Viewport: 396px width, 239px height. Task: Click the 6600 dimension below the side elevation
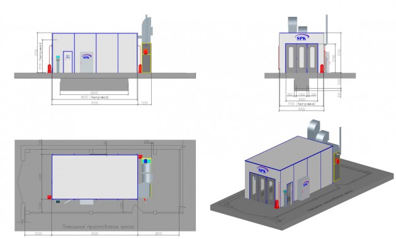[x=94, y=93]
